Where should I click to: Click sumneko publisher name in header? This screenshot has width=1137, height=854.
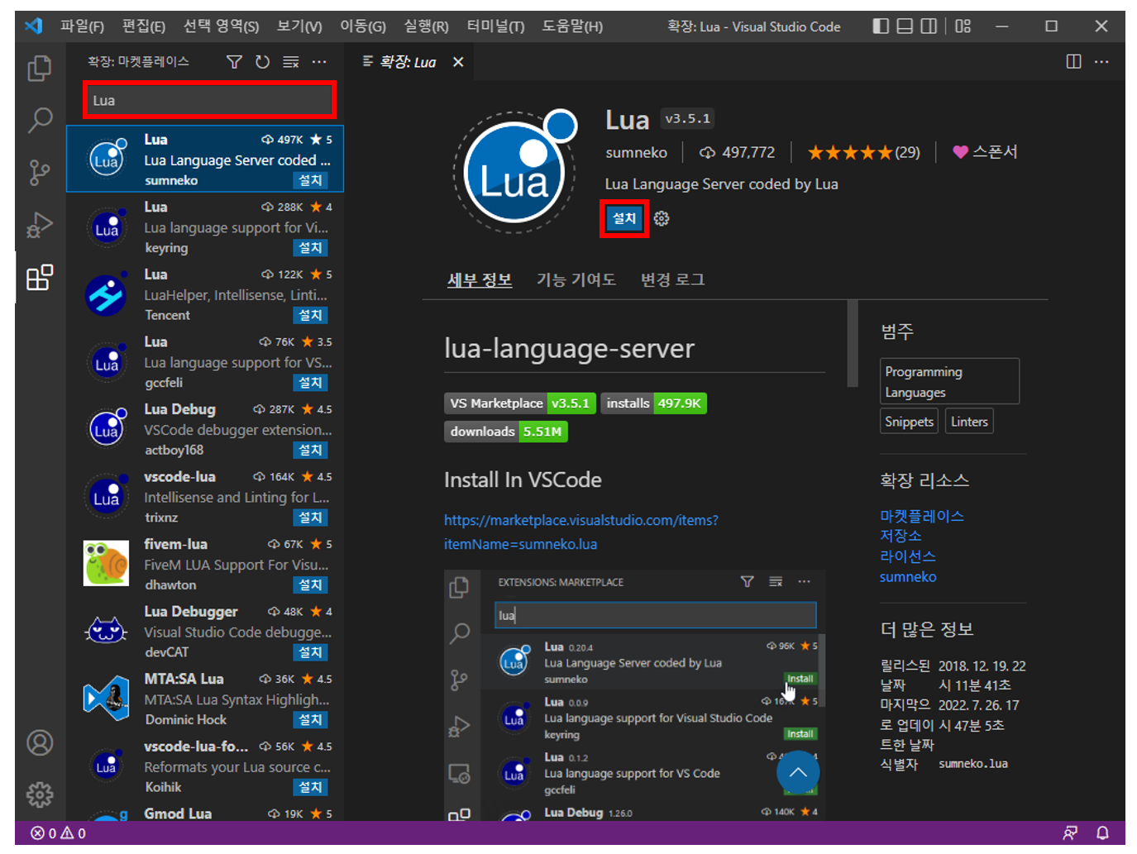636,152
